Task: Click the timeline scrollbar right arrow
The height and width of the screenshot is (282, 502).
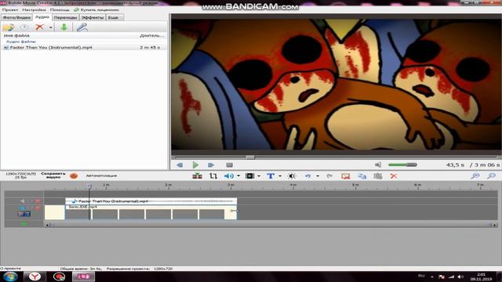Action: 494,225
